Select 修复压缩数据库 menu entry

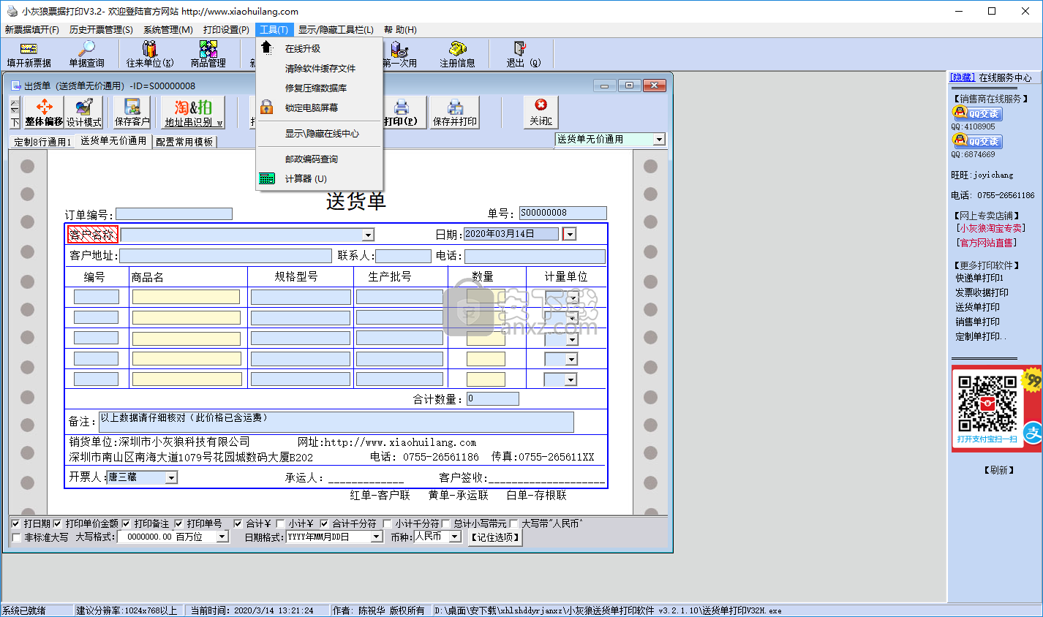[319, 88]
